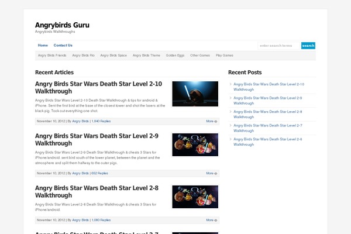This screenshot has height=234, width=351.
Task: Open Angry Birds author link on Level 2-8 post
Action: coord(80,220)
